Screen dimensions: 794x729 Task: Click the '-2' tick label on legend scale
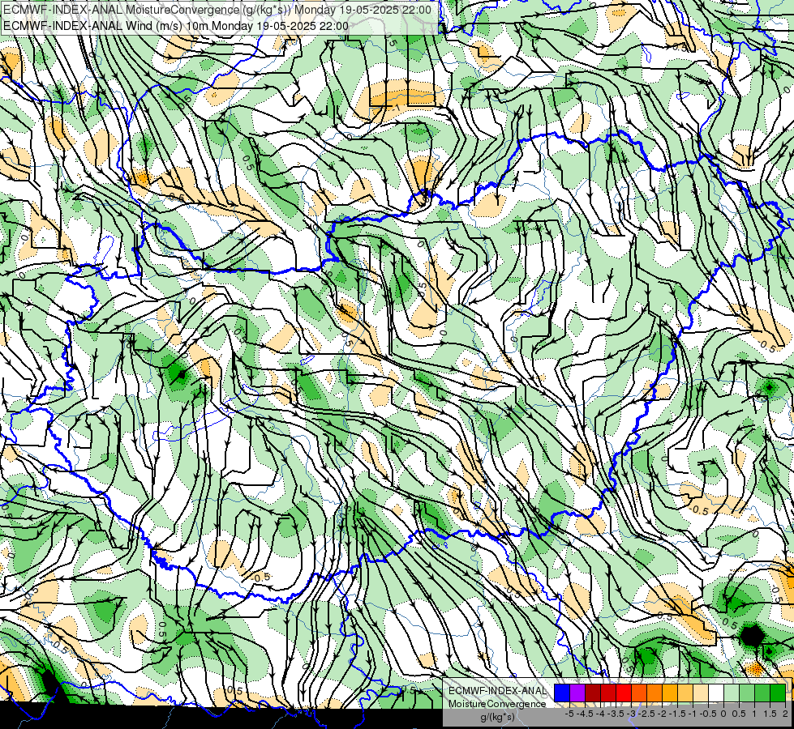point(662,714)
